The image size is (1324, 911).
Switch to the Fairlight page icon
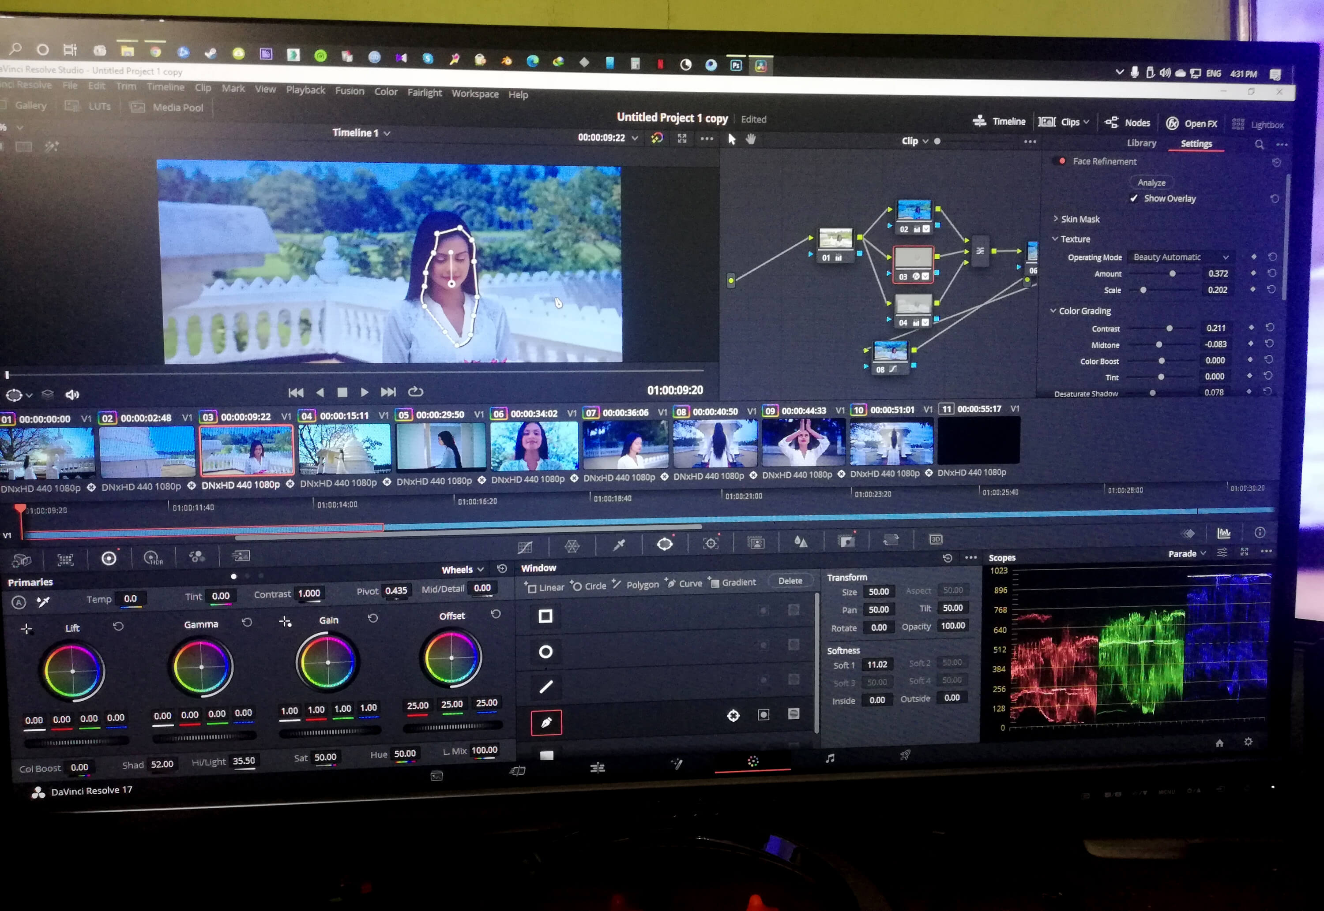click(x=830, y=758)
